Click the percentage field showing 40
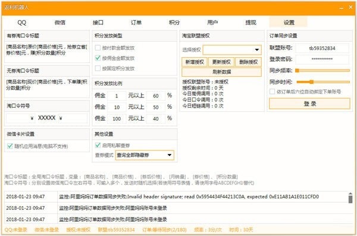 (156, 118)
